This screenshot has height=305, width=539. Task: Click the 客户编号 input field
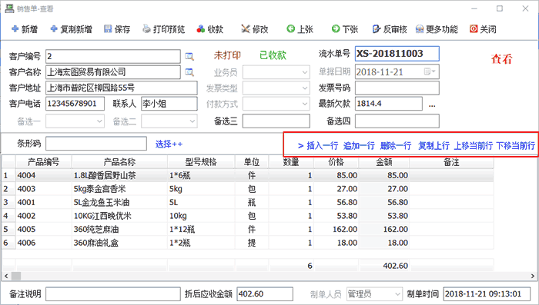tap(112, 56)
